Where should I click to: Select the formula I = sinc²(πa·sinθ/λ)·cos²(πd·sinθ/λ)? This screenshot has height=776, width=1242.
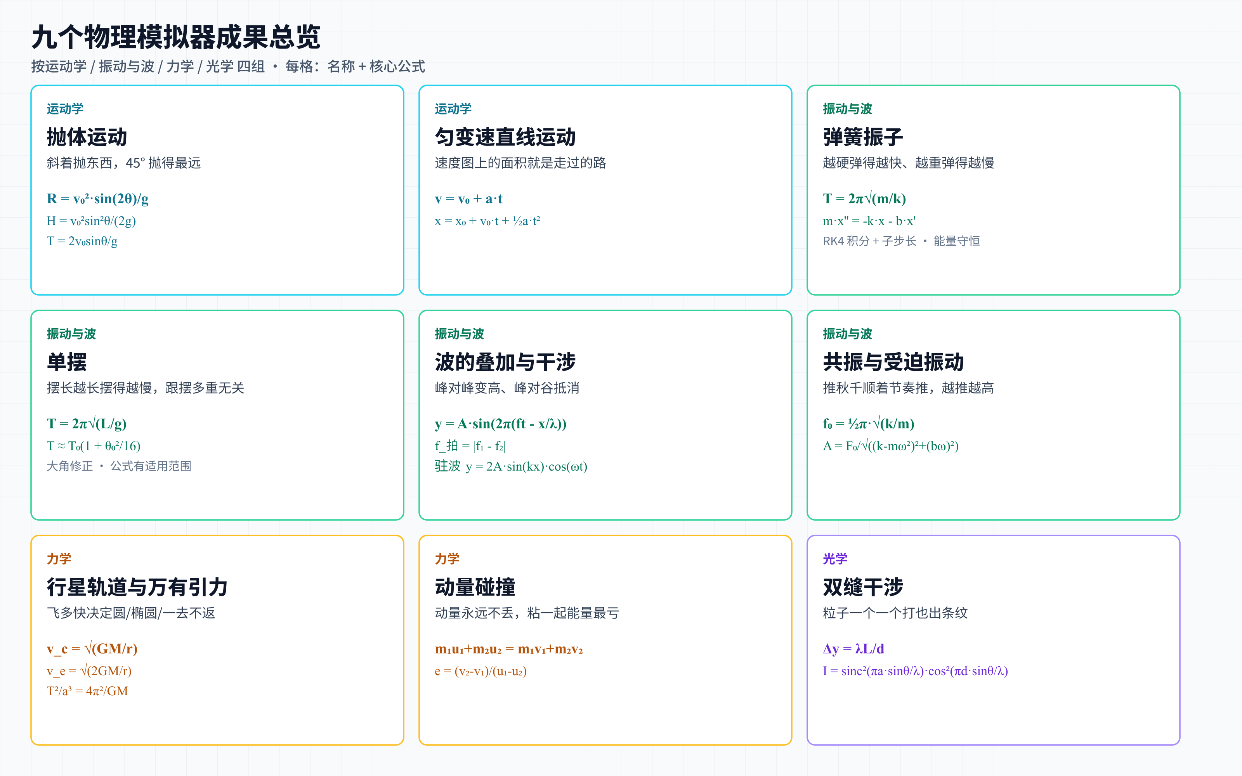(915, 671)
